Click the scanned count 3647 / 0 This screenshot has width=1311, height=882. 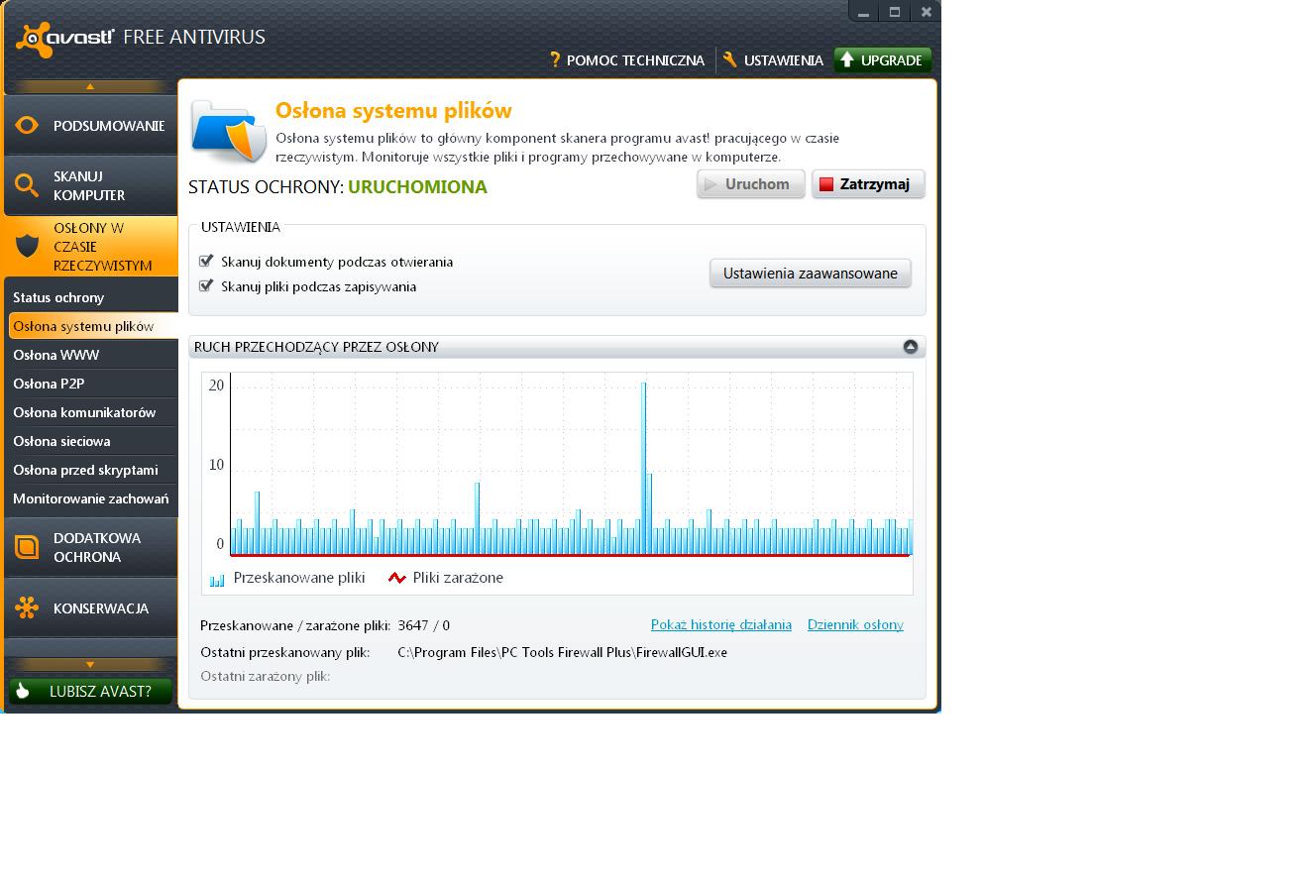point(423,625)
